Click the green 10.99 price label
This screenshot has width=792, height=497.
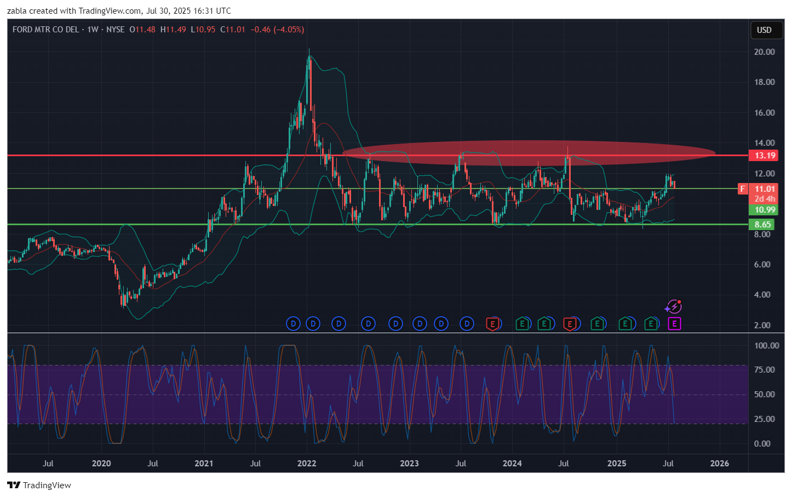765,210
